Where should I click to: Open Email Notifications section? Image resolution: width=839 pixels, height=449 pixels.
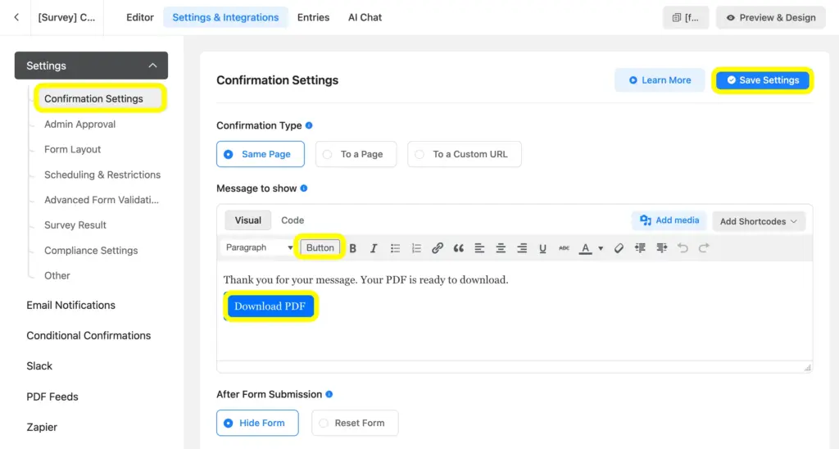tap(70, 305)
